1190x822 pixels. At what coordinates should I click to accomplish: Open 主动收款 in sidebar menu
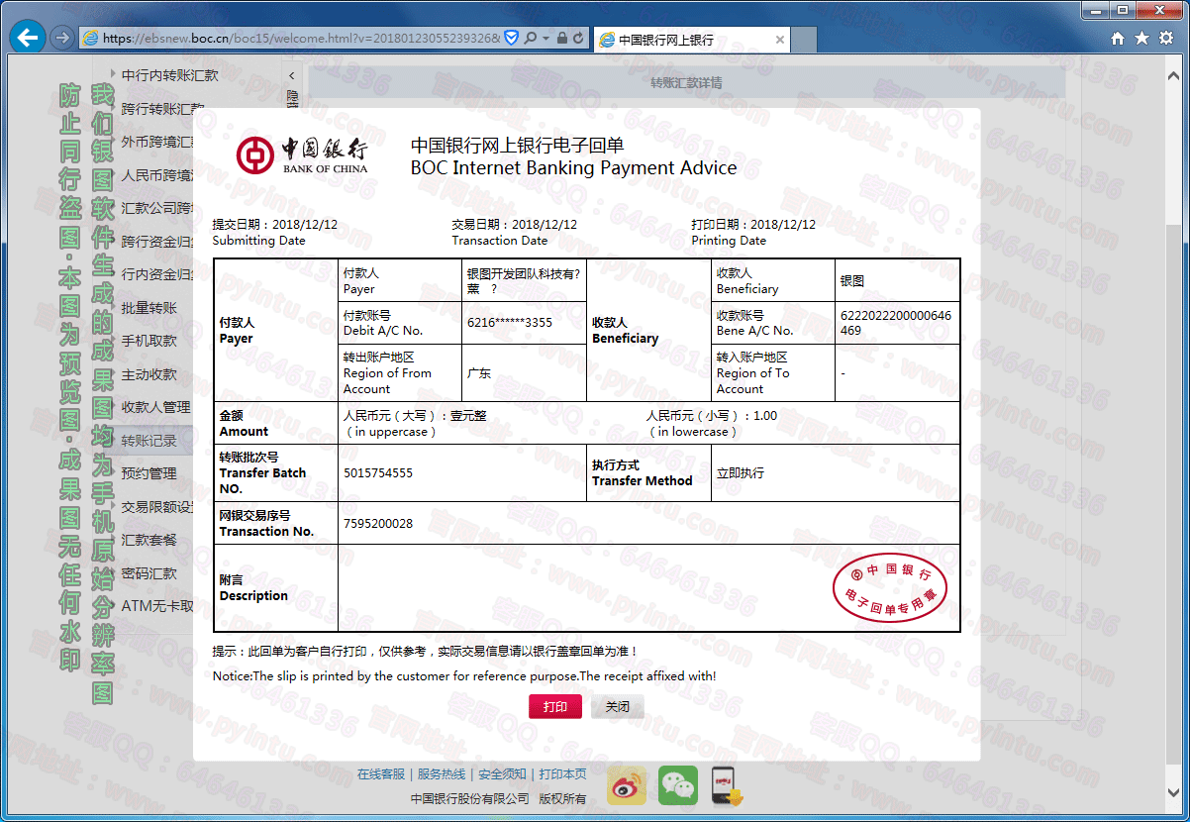(x=149, y=374)
